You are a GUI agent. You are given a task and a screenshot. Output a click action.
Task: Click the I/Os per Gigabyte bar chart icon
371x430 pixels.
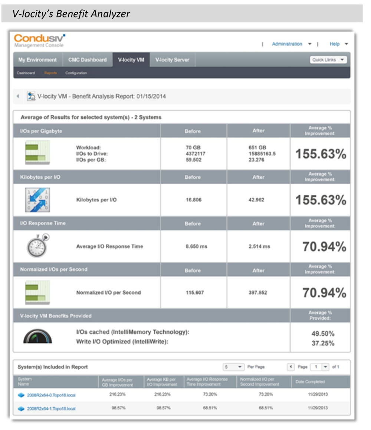[x=37, y=152]
